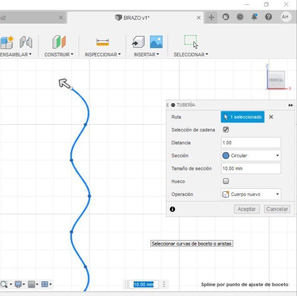Open the CONSTRUIR dropdown menu
This screenshot has height=296, width=297.
(59, 55)
